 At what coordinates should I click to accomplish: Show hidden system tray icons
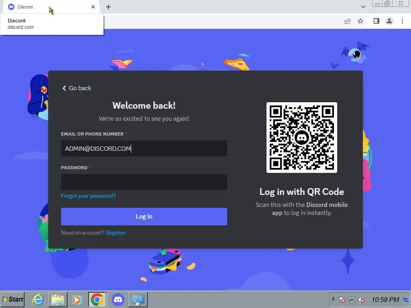pos(334,299)
